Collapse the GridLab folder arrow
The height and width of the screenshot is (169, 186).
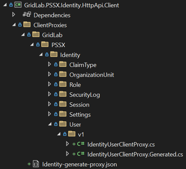click(x=23, y=35)
